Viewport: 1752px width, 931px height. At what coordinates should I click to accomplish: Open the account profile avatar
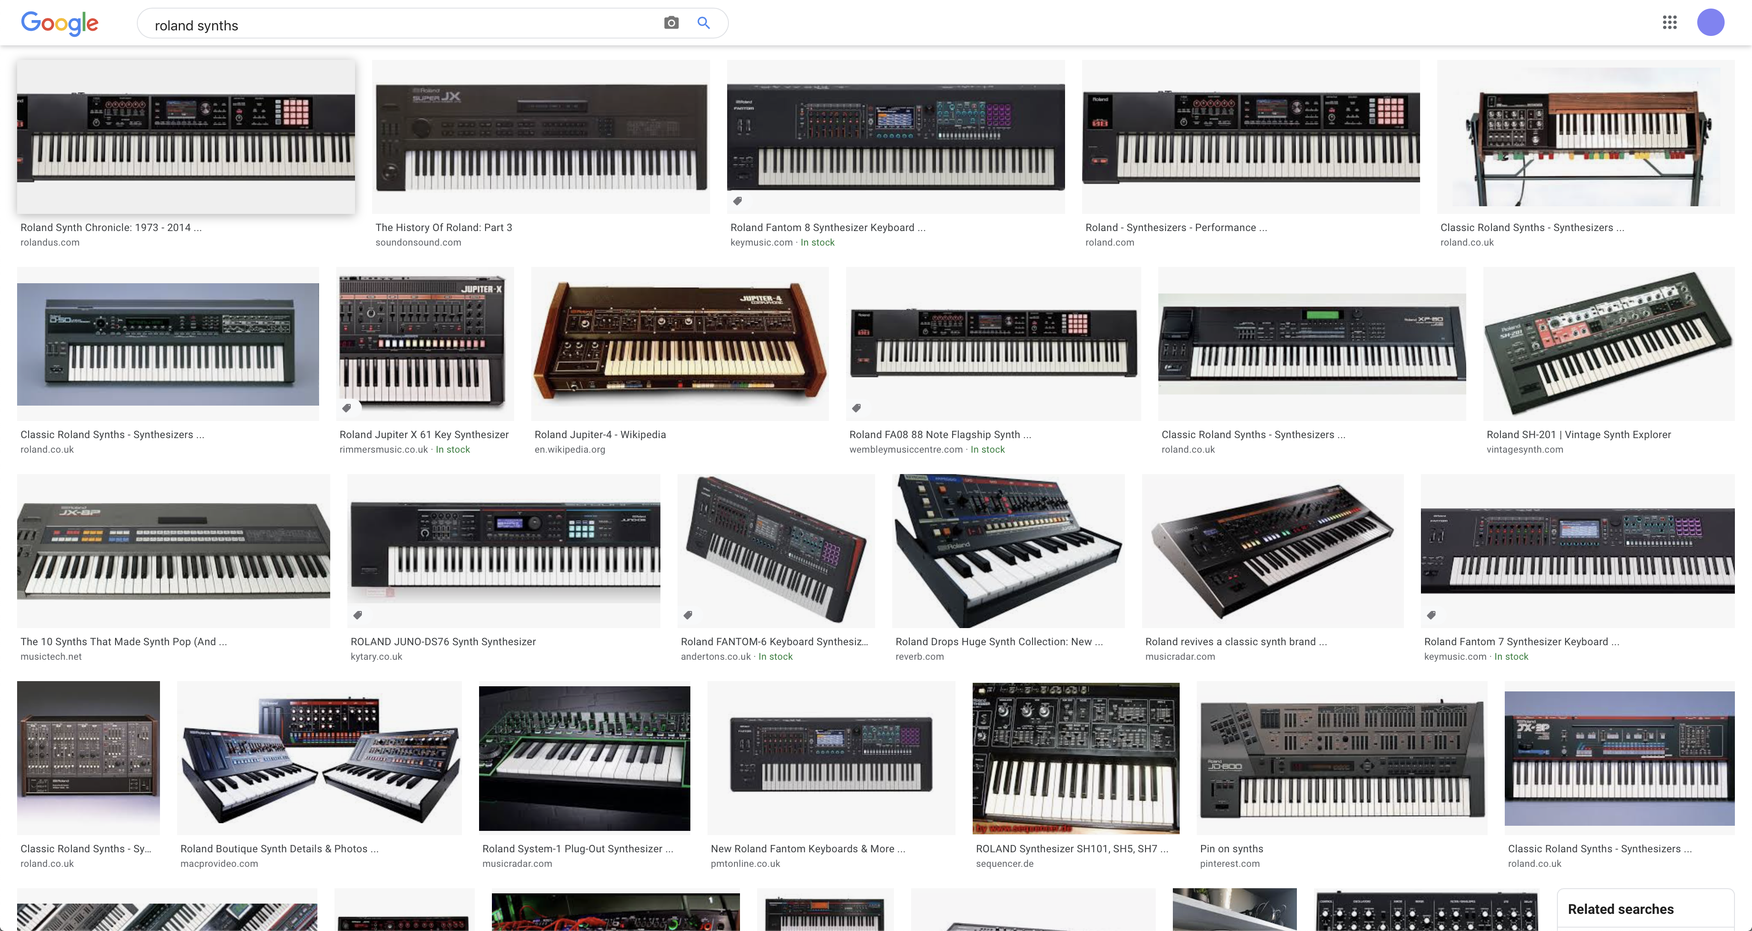point(1710,22)
